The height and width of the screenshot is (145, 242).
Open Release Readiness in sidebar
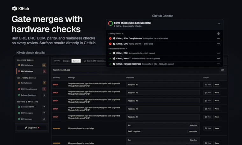pos(32,95)
